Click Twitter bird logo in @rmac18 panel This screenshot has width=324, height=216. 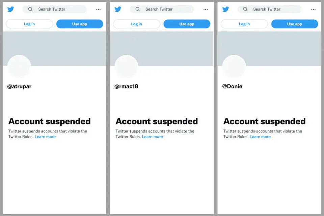point(118,9)
